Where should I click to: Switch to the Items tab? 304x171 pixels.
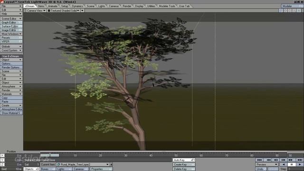(x=41, y=6)
